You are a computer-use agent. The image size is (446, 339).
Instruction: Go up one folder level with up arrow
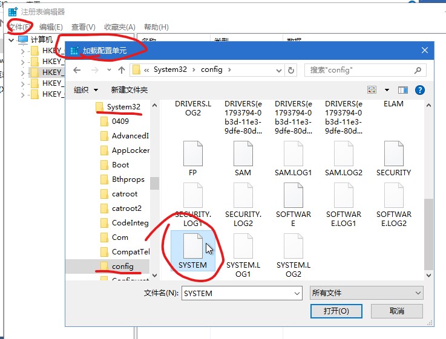tap(122, 70)
